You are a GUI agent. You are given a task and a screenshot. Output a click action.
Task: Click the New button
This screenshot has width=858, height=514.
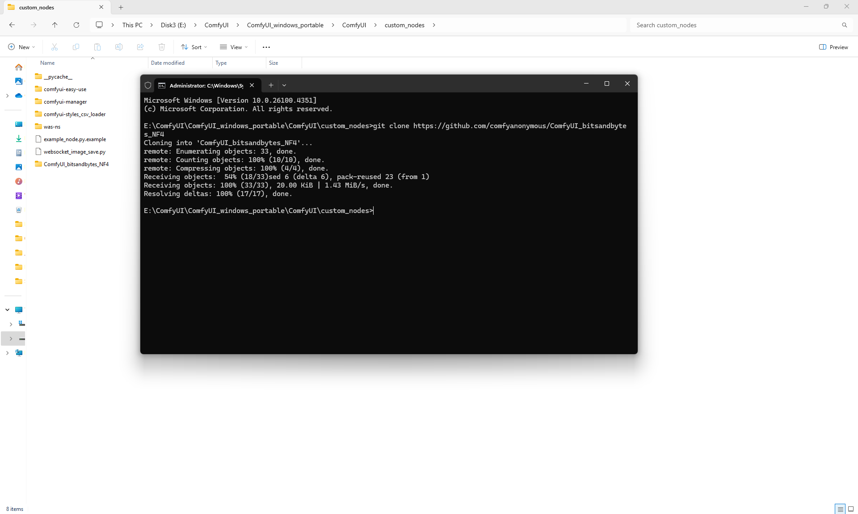[x=21, y=47]
